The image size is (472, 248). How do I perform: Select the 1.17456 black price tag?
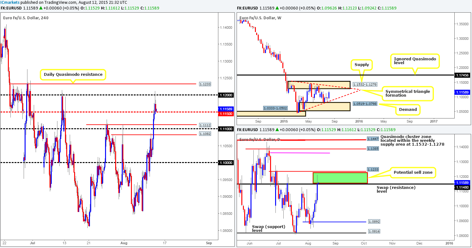click(462, 75)
